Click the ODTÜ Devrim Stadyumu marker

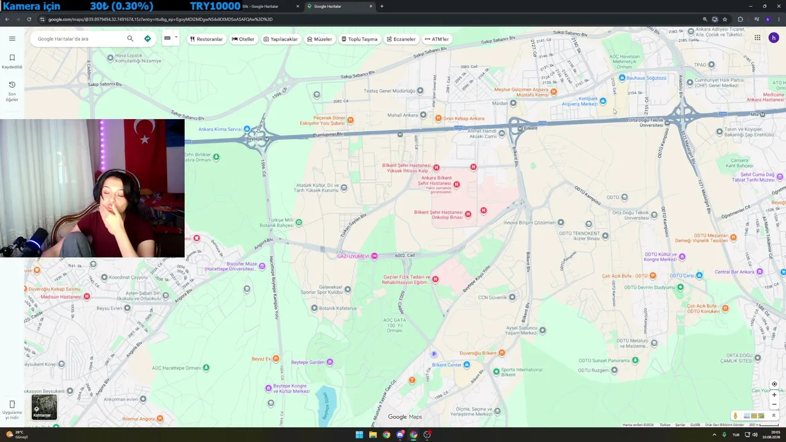[x=680, y=287]
